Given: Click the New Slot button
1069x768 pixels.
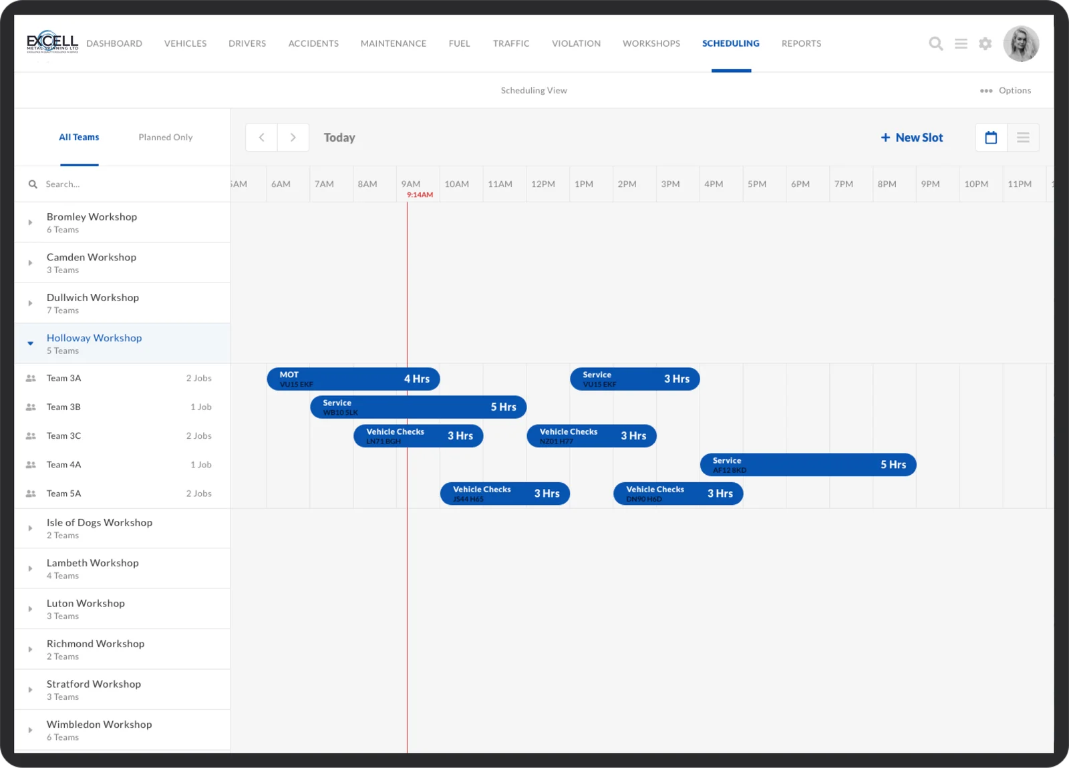Looking at the screenshot, I should [912, 138].
